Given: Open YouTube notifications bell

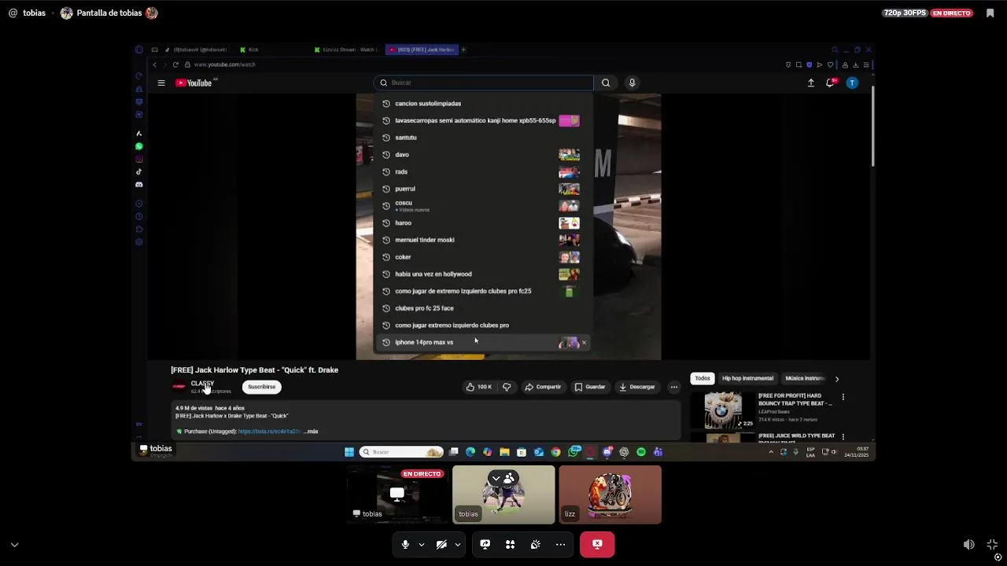Looking at the screenshot, I should [830, 83].
